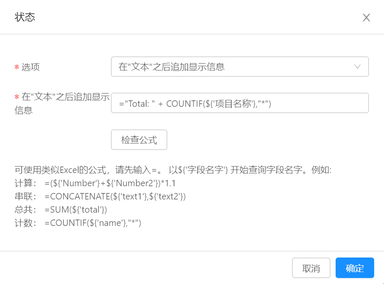
Task: Click the red asterisk beside the formula label
Action: [17, 97]
